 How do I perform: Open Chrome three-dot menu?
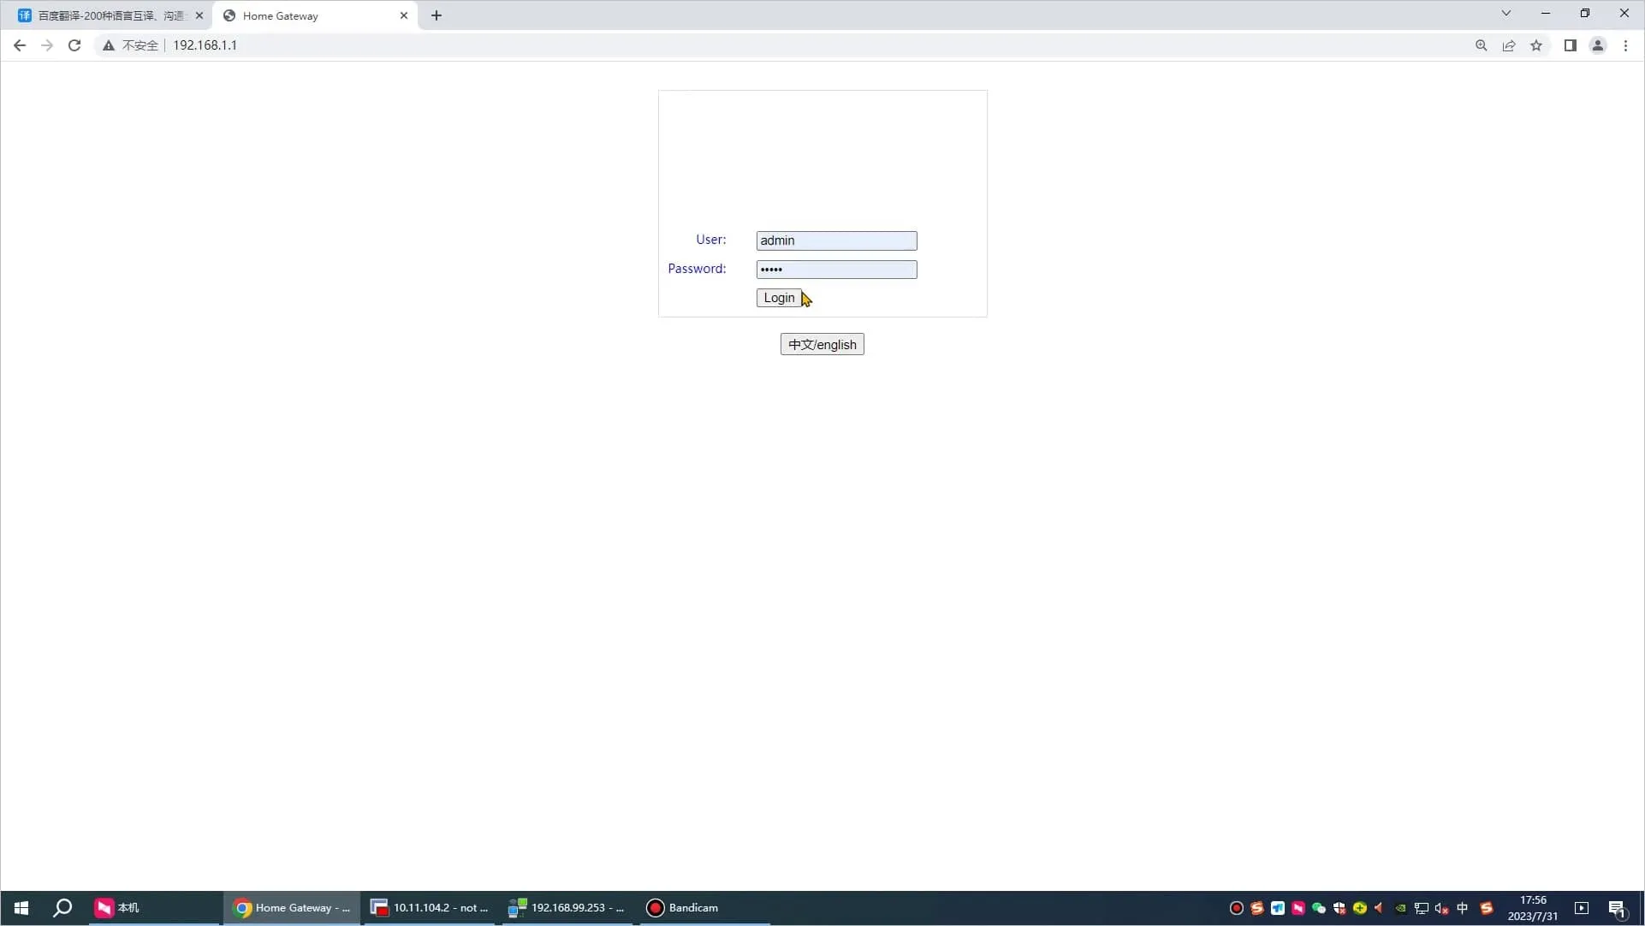click(1625, 45)
